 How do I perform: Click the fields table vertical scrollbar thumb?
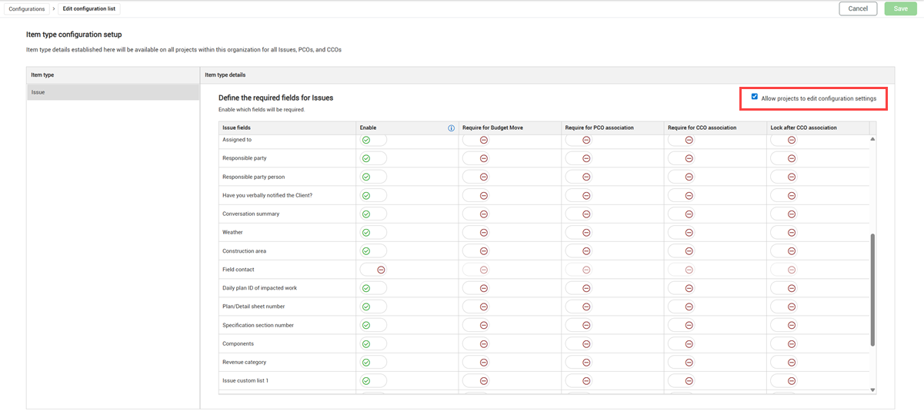(872, 290)
